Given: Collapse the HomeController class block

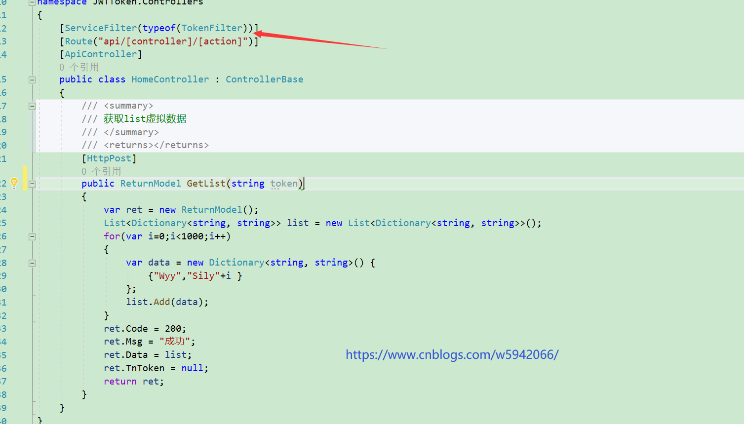Looking at the screenshot, I should click(x=32, y=80).
